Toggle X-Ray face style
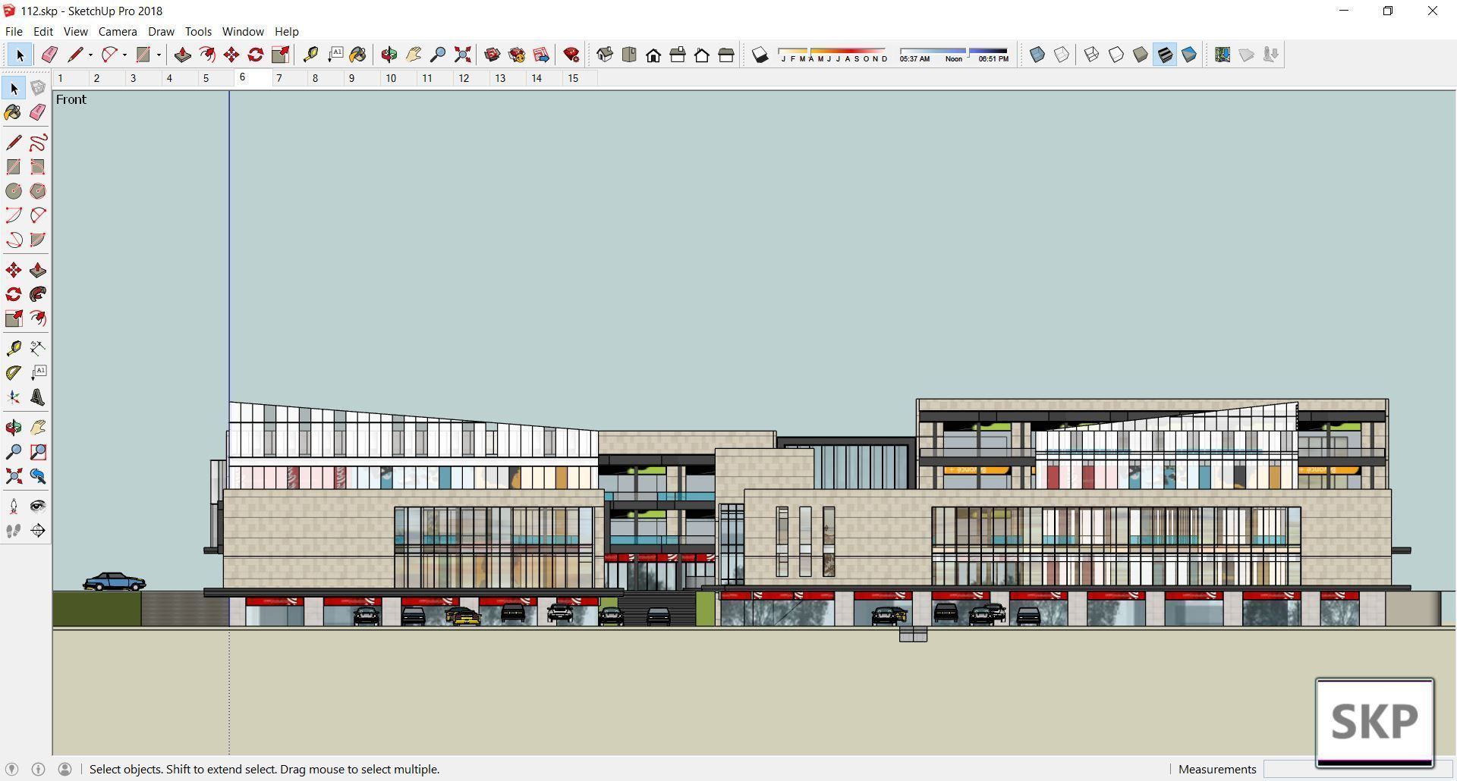 pos(1037,55)
